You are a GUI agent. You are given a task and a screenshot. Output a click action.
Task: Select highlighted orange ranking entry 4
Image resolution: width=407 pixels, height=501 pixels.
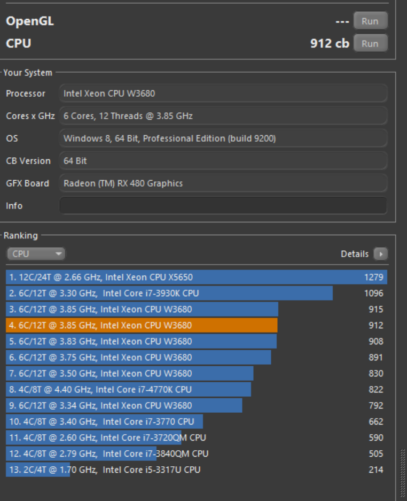tap(197, 325)
